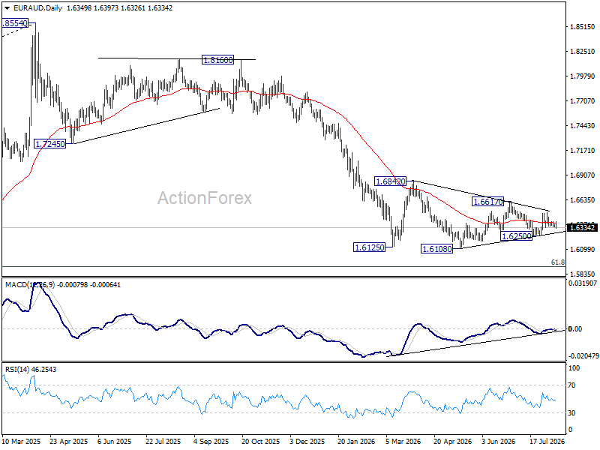
Task: Select the 61.8 Fibonacci level label
Action: 557,262
